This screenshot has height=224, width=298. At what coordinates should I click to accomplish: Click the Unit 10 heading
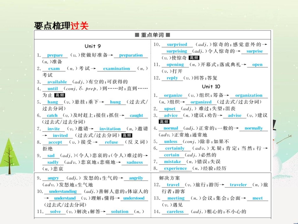[211, 86]
